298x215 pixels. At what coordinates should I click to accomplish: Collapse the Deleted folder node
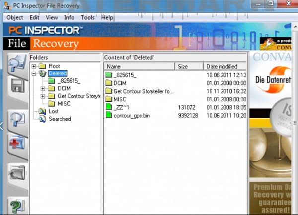click(x=34, y=73)
